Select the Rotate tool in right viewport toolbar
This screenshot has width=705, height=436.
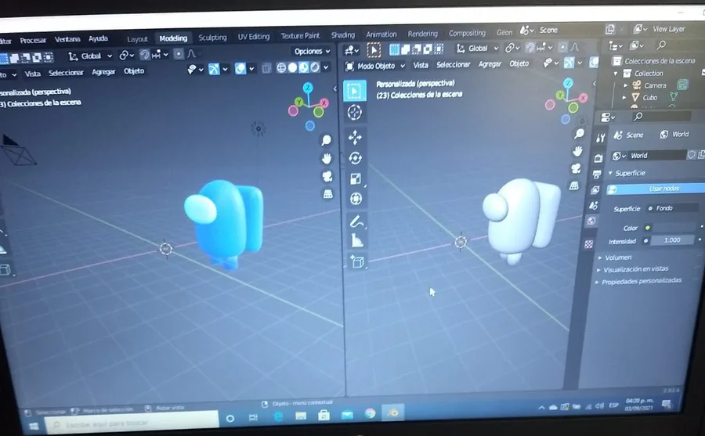pyautogui.click(x=355, y=158)
